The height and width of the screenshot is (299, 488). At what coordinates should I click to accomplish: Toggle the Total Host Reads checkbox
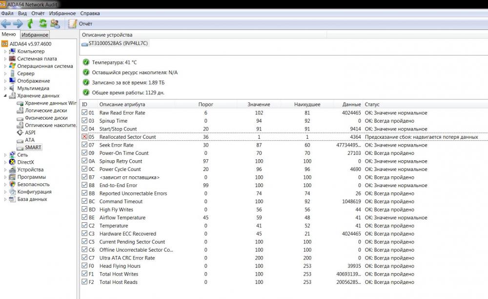coord(84,282)
